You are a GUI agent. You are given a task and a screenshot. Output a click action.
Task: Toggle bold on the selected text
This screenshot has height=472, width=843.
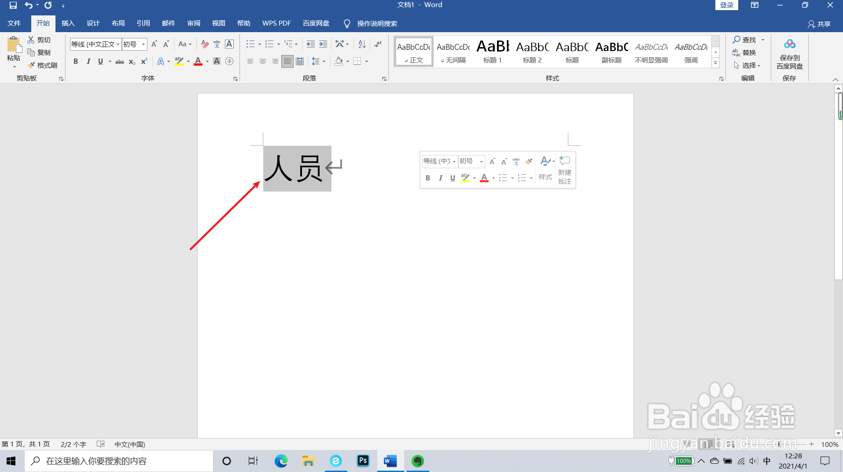75,61
